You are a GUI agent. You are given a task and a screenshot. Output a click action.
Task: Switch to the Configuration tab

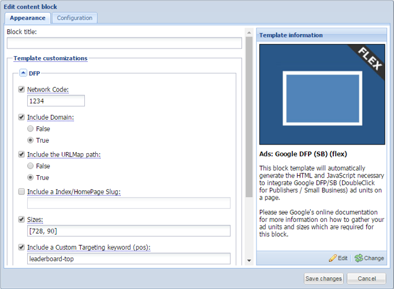tap(75, 18)
